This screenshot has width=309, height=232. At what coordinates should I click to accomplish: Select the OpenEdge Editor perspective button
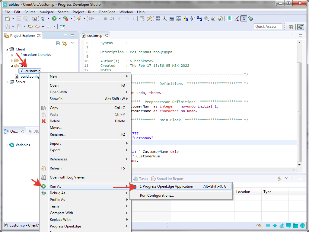tap(301, 27)
